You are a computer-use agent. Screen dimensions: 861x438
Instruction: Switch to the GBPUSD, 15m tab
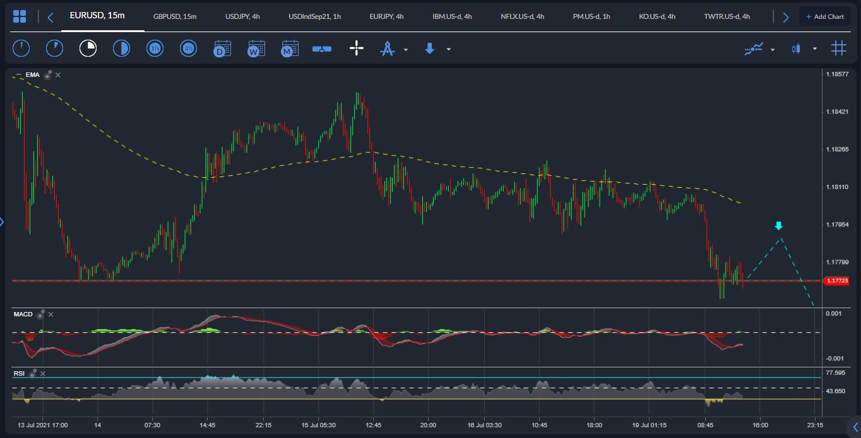[175, 16]
